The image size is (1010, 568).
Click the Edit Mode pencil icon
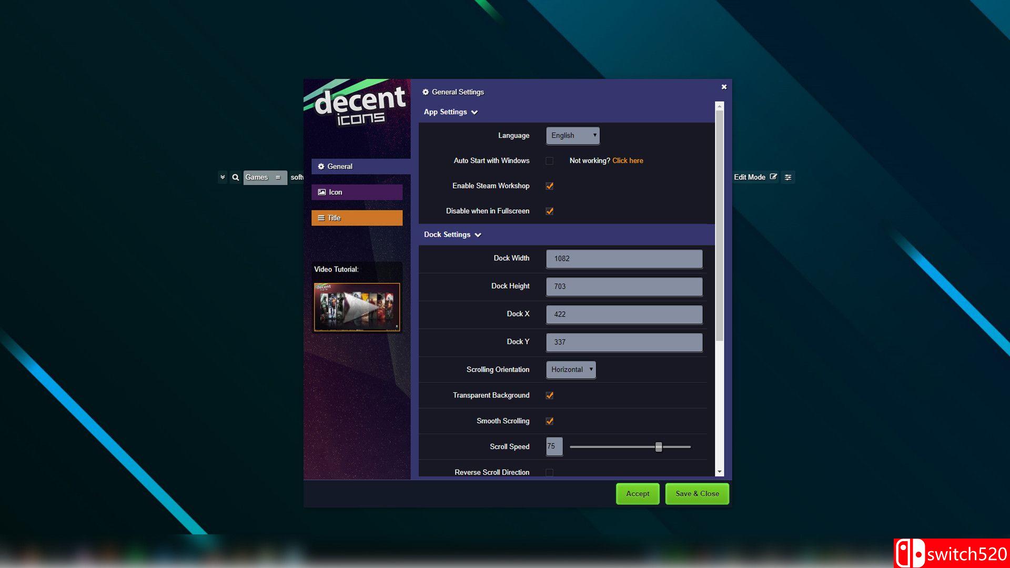click(773, 177)
